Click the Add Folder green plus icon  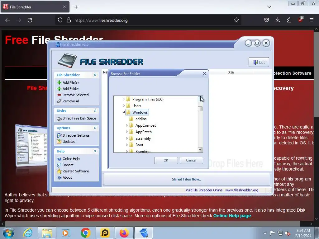pos(59,89)
